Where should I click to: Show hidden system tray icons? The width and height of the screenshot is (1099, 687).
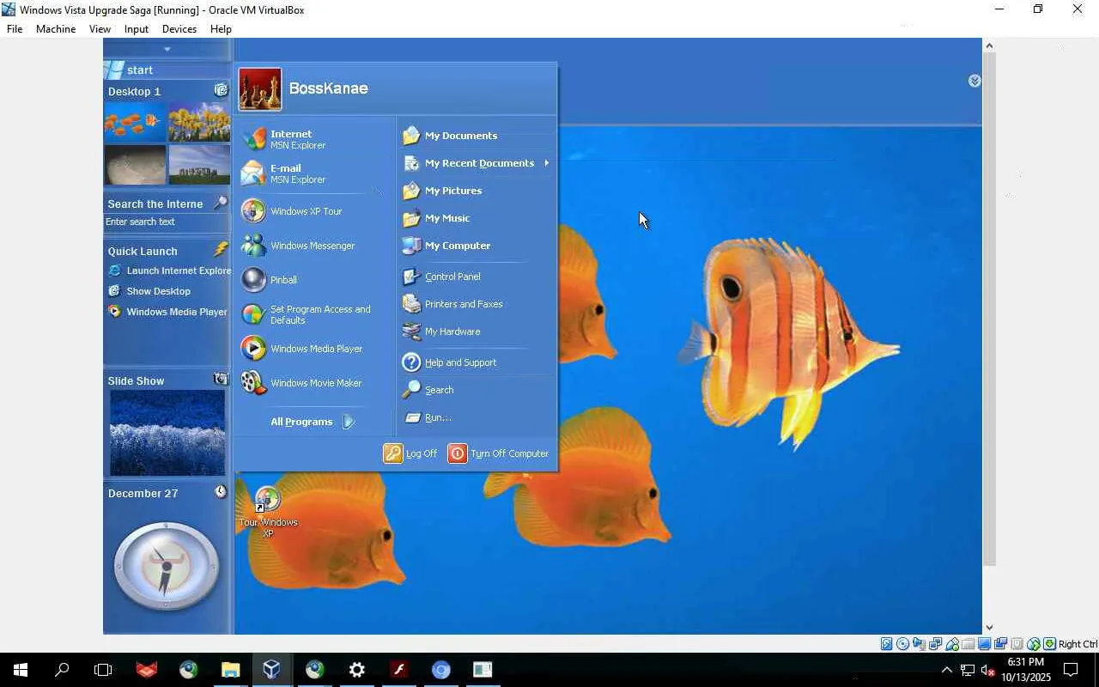[x=947, y=670]
